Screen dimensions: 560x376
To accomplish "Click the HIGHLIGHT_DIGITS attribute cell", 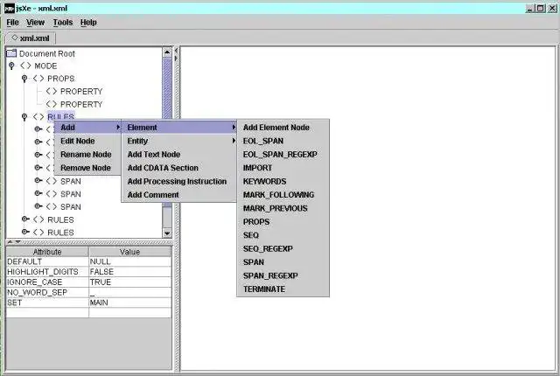I will (x=47, y=272).
